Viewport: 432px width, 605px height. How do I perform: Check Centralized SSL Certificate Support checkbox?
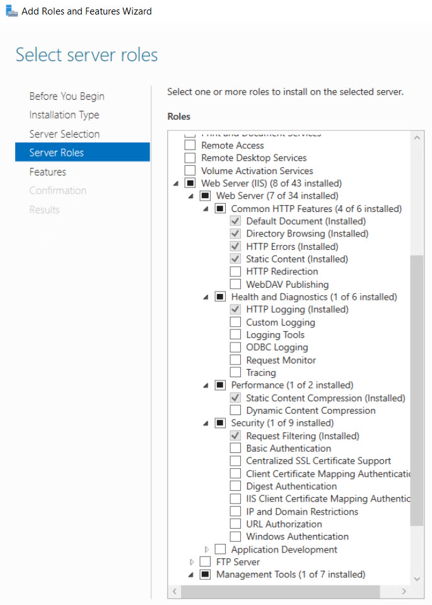235,461
